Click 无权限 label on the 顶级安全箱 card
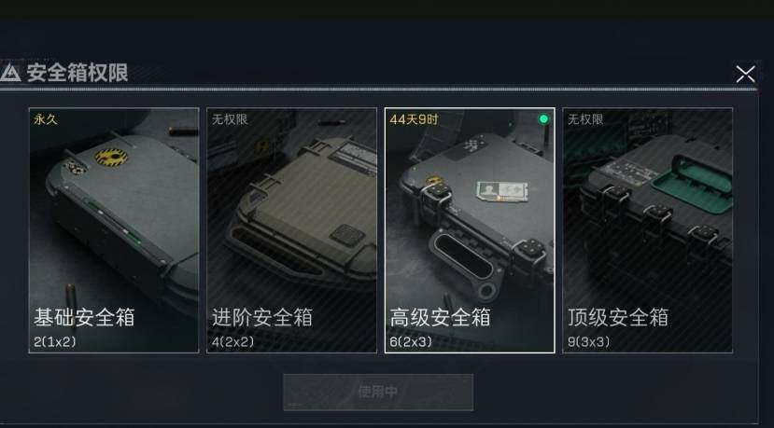 click(x=585, y=119)
